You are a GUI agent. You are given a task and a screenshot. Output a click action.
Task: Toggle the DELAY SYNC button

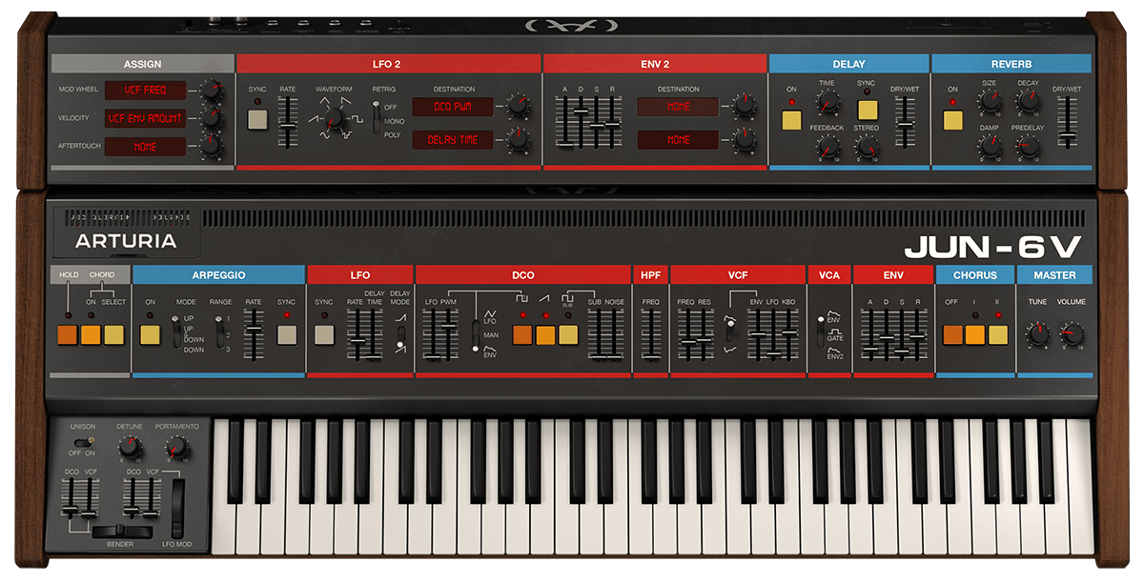coord(867,109)
